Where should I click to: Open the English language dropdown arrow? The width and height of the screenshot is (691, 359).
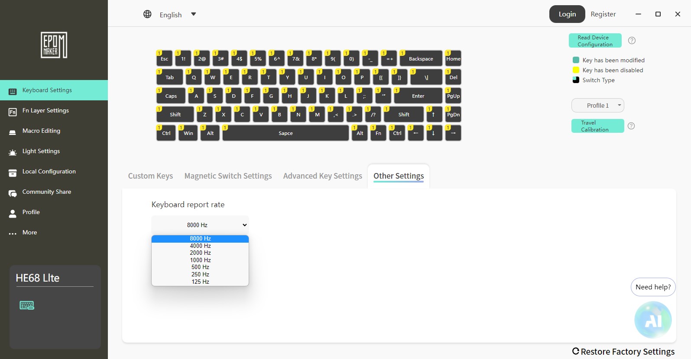[194, 14]
